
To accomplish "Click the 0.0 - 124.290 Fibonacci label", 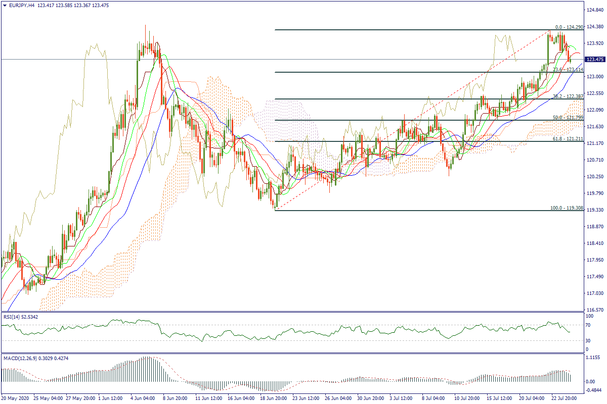I will pos(569,27).
